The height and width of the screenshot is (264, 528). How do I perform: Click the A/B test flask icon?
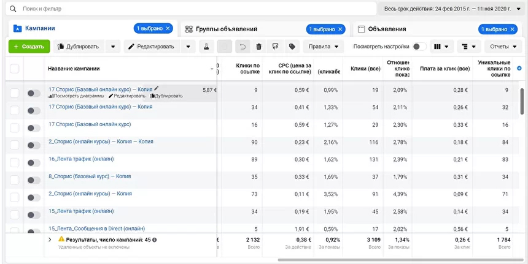point(206,47)
